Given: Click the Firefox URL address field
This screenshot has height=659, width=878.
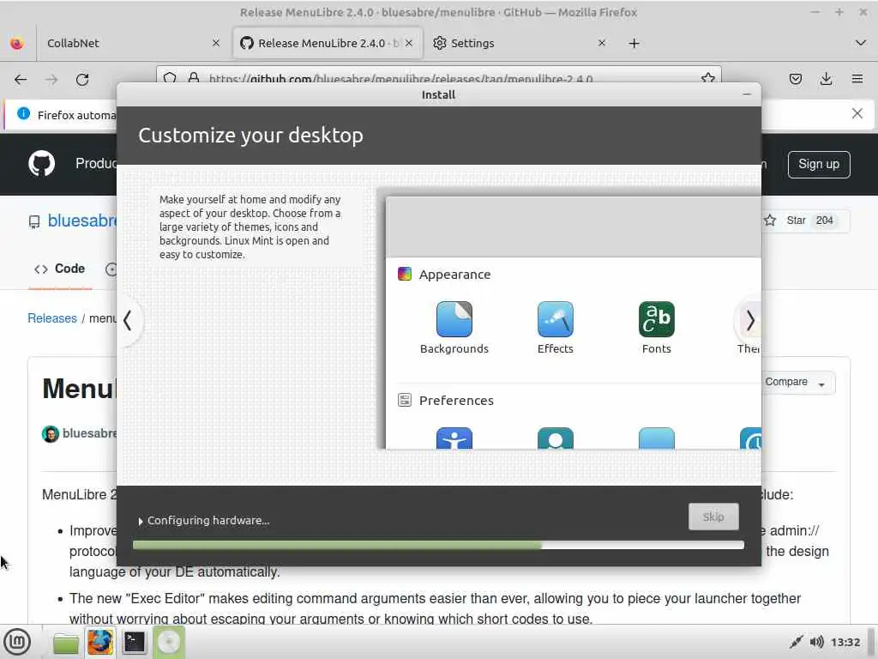Looking at the screenshot, I should coord(438,76).
